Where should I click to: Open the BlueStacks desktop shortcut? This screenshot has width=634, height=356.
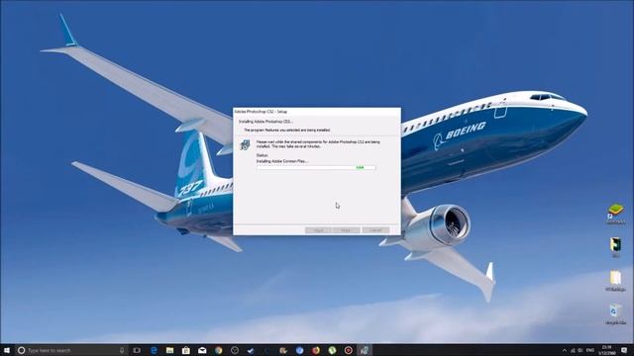click(x=616, y=214)
